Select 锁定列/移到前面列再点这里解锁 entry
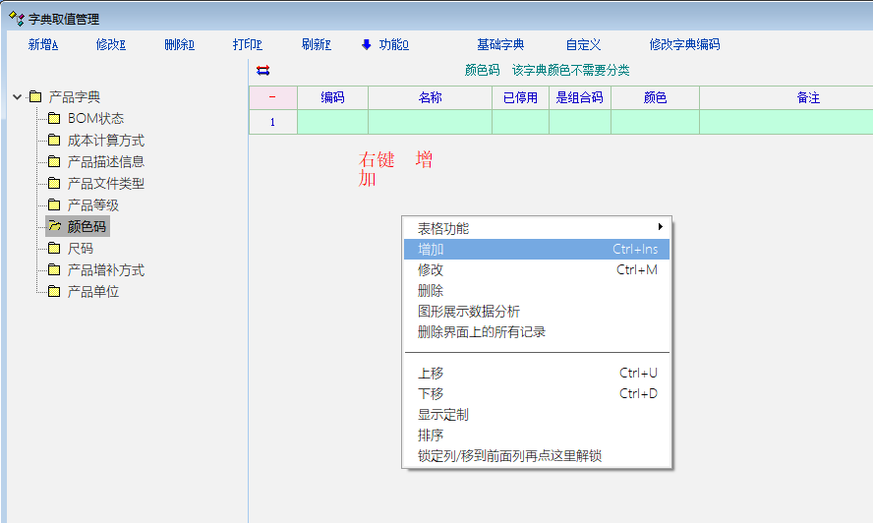Viewport: 873px width, 523px height. tap(537, 455)
